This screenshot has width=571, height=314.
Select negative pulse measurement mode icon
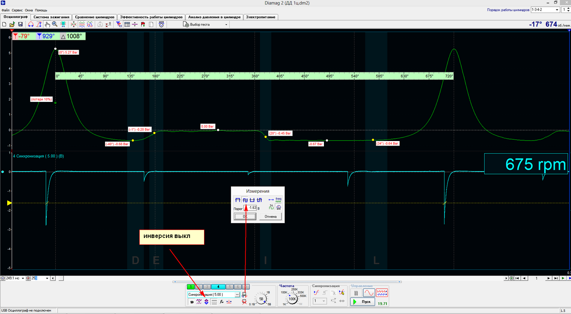click(252, 200)
